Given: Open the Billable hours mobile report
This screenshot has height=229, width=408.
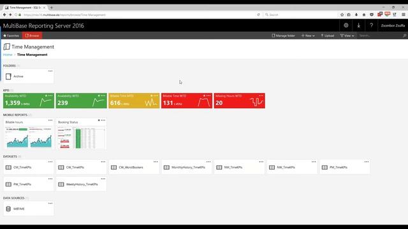Looking at the screenshot, I should [28, 134].
